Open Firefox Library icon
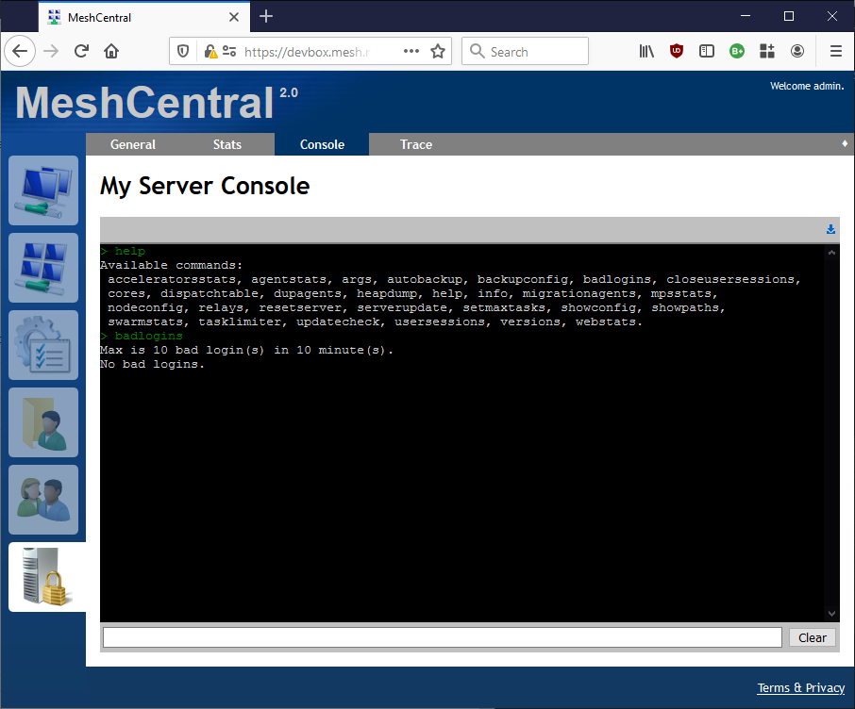Image resolution: width=855 pixels, height=709 pixels. click(x=646, y=51)
